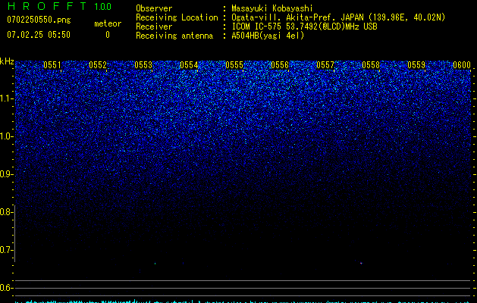Image resolution: width=477 pixels, height=303 pixels.
Task: Click the Receiving Location label
Action: [177, 17]
